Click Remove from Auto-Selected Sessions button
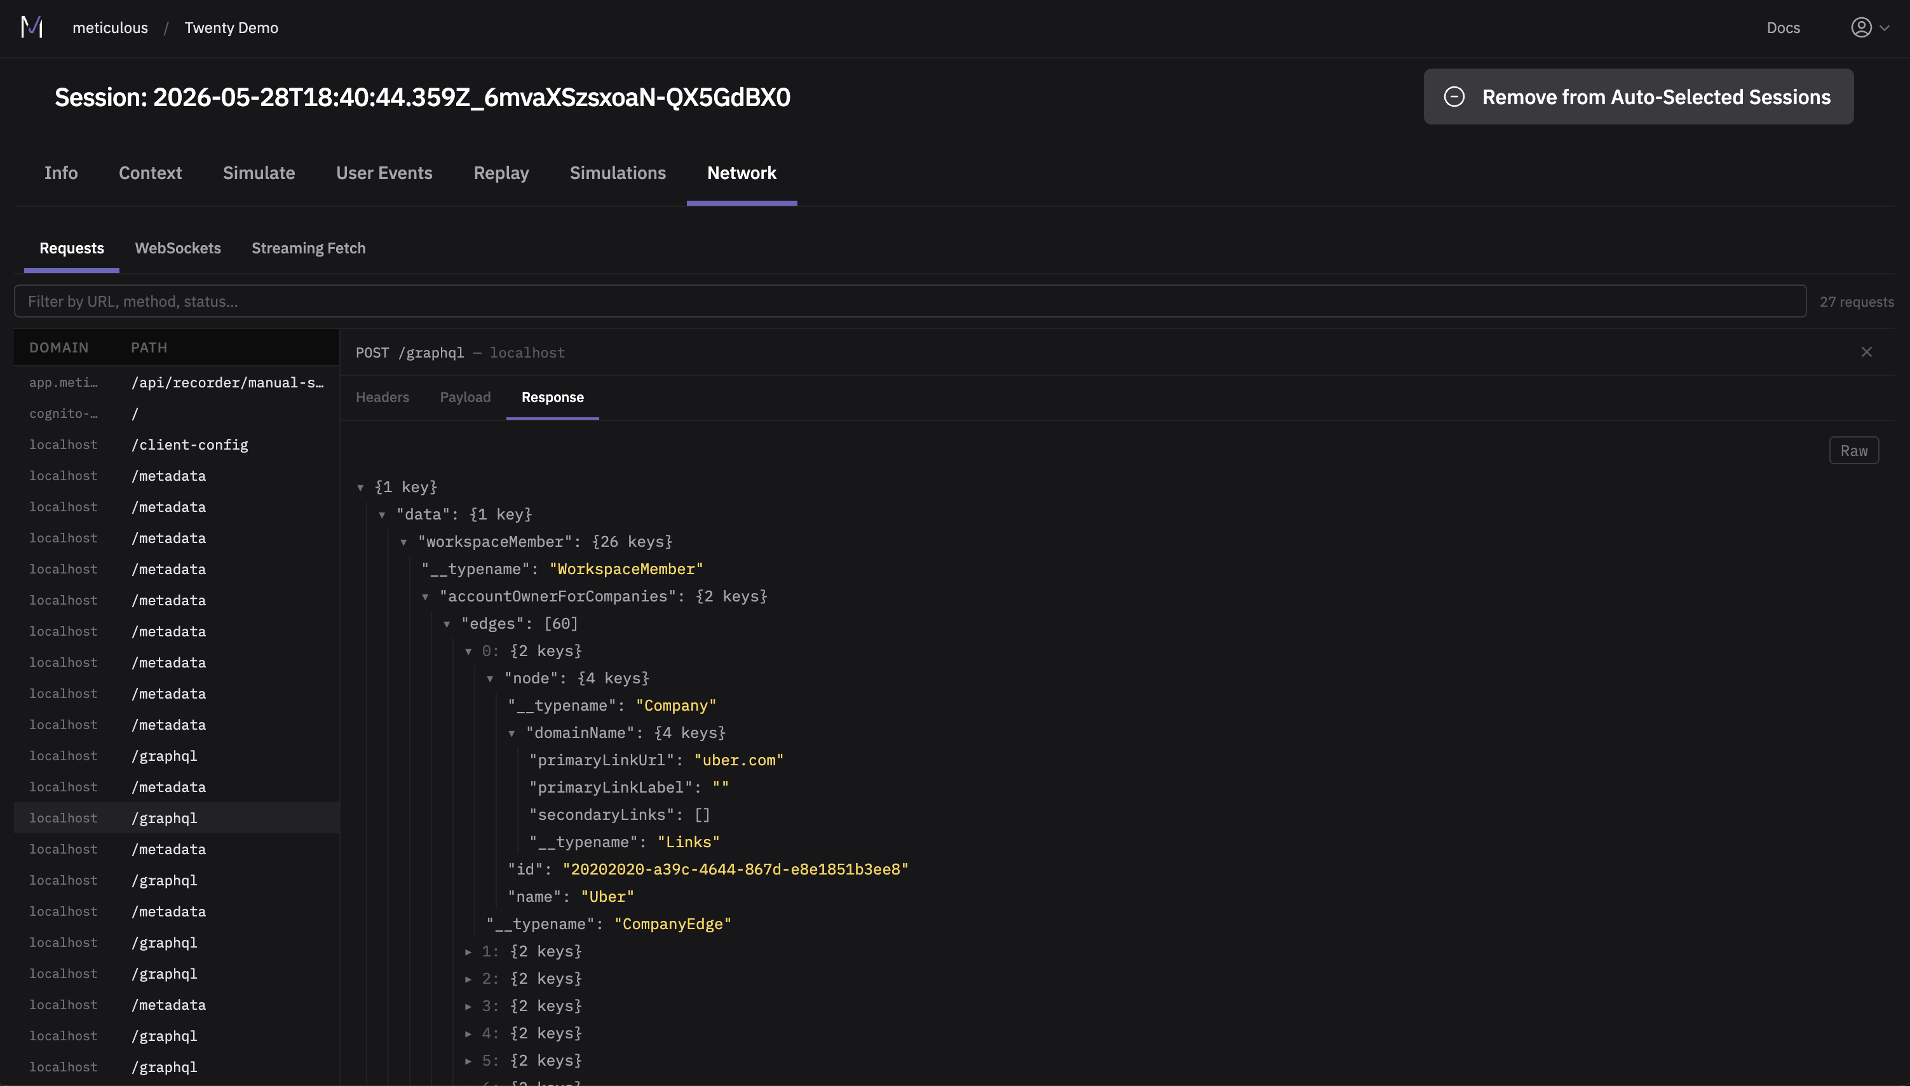 (x=1637, y=97)
